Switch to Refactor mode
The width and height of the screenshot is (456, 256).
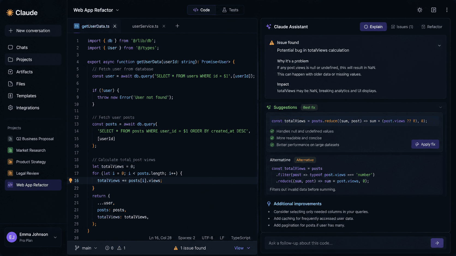point(432,27)
